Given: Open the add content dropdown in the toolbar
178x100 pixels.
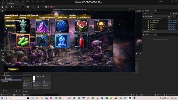Looking at the screenshot, I should click(29, 7).
